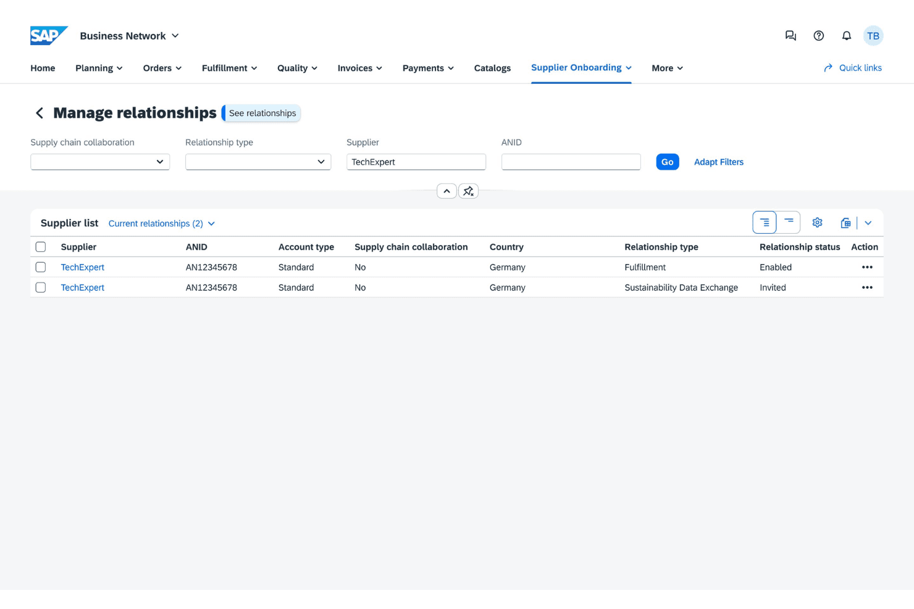Open the TB user avatar menu
The width and height of the screenshot is (914, 609).
point(873,36)
